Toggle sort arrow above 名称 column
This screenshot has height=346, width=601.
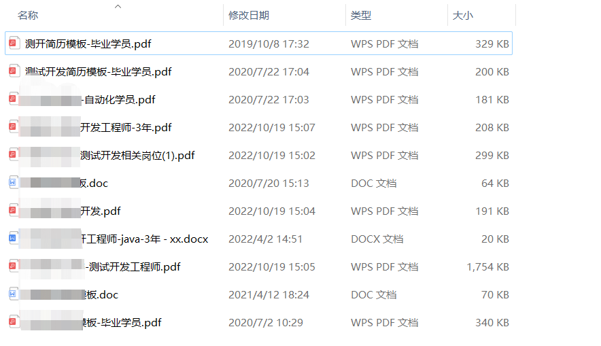[118, 6]
